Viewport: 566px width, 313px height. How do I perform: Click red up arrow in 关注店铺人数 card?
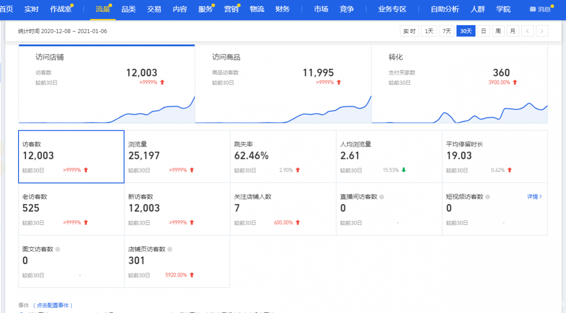298,222
